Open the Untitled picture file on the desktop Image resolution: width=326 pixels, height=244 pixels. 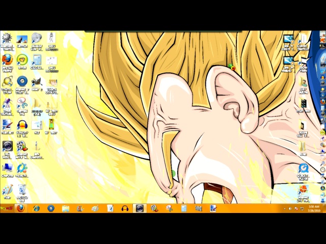[22, 41]
